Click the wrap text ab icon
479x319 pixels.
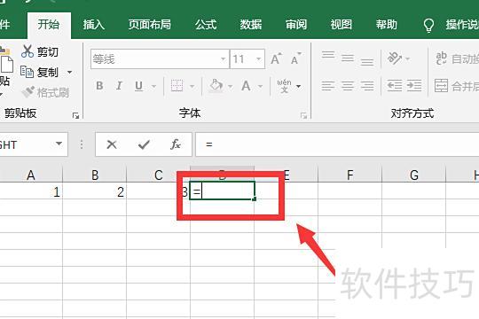click(x=441, y=58)
